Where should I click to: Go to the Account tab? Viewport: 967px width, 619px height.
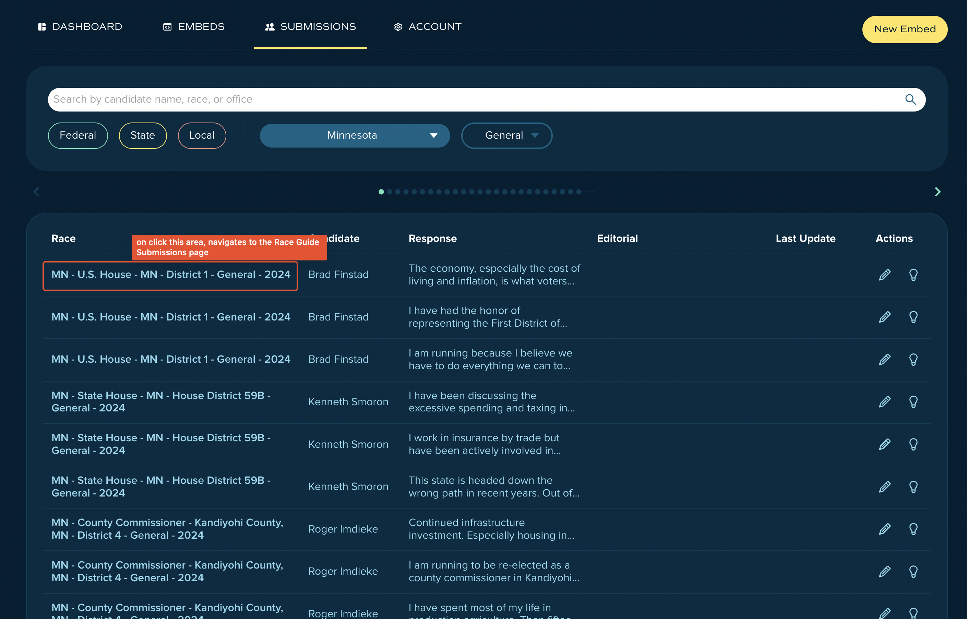click(x=427, y=26)
